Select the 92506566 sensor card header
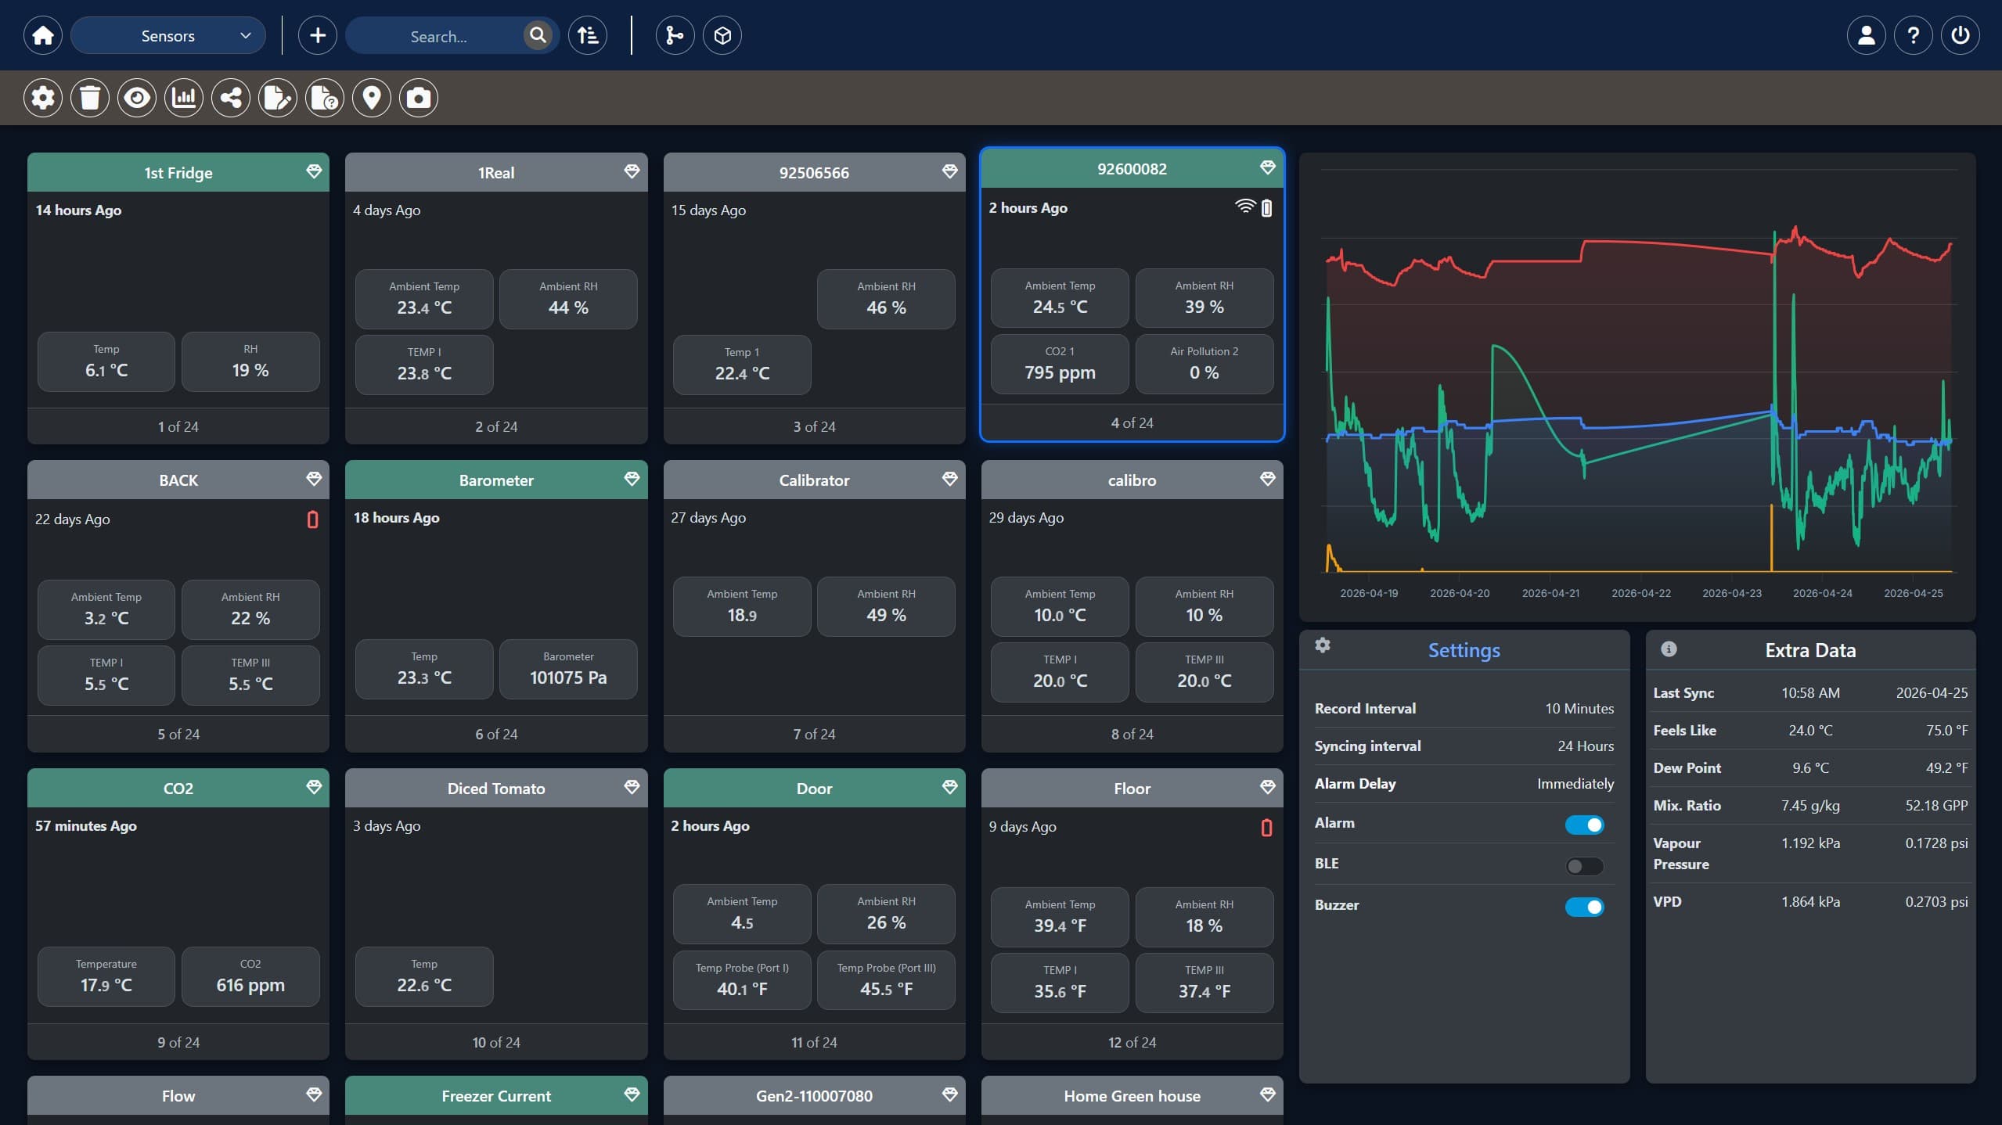 click(814, 172)
